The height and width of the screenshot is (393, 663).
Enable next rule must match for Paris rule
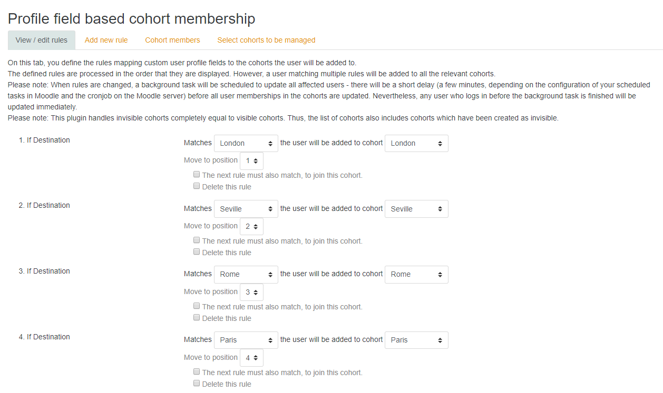point(197,372)
